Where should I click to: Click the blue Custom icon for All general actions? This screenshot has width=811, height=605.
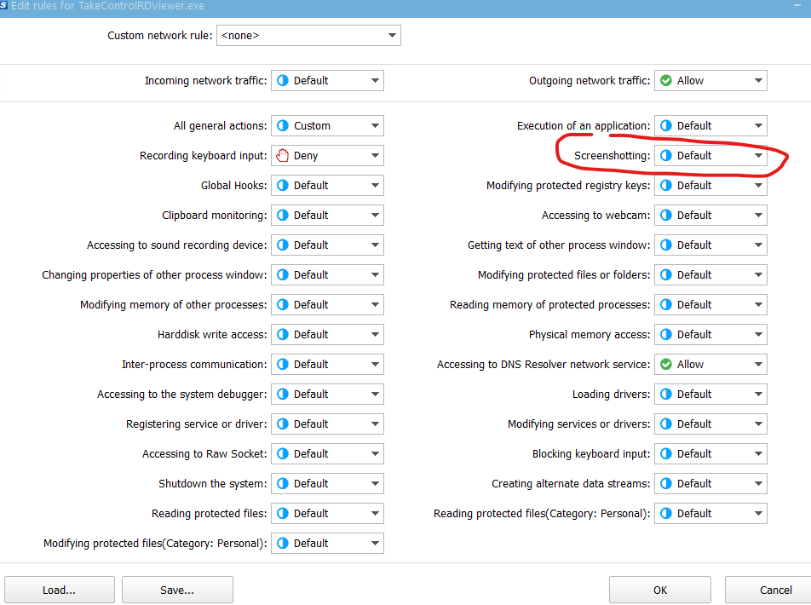coord(283,126)
